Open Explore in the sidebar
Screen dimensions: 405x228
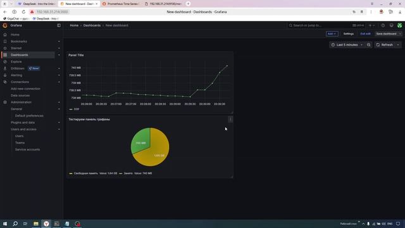[x=16, y=61]
